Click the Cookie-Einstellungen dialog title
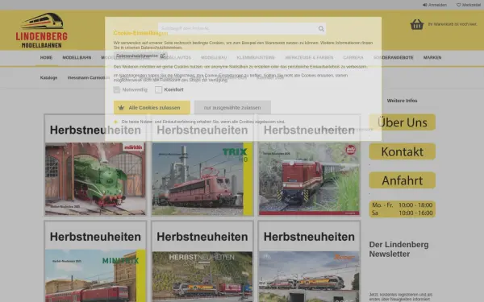484x302 pixels. tap(140, 33)
